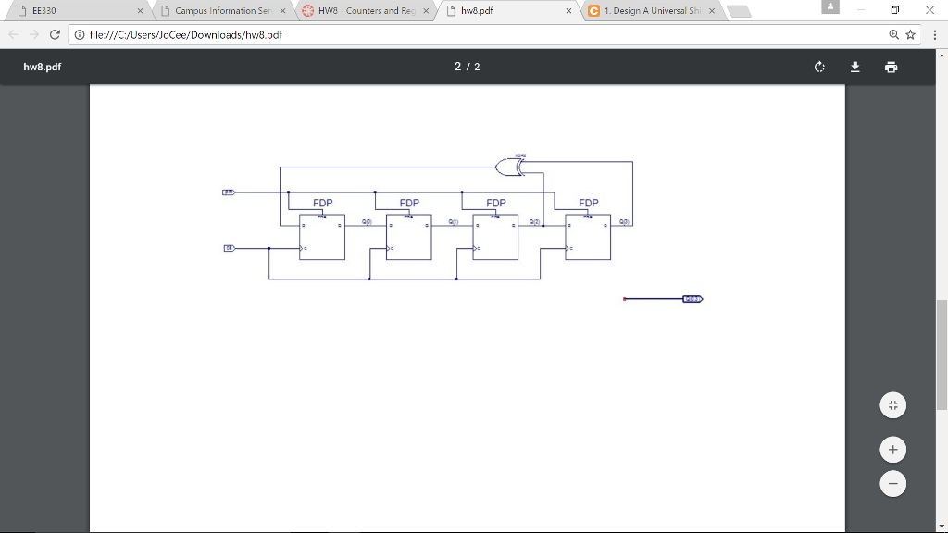Open the Chegg Universal Shift Register tab
Viewport: 948px width, 533px height.
tap(648, 10)
